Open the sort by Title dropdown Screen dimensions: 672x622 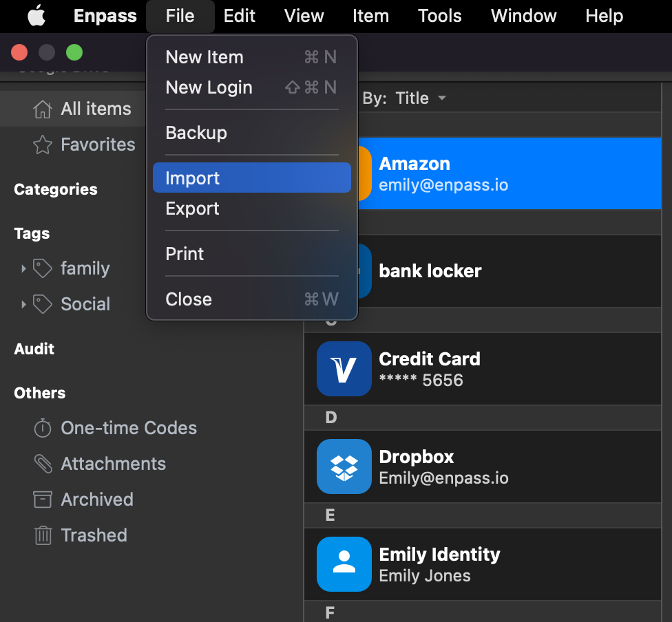point(421,98)
